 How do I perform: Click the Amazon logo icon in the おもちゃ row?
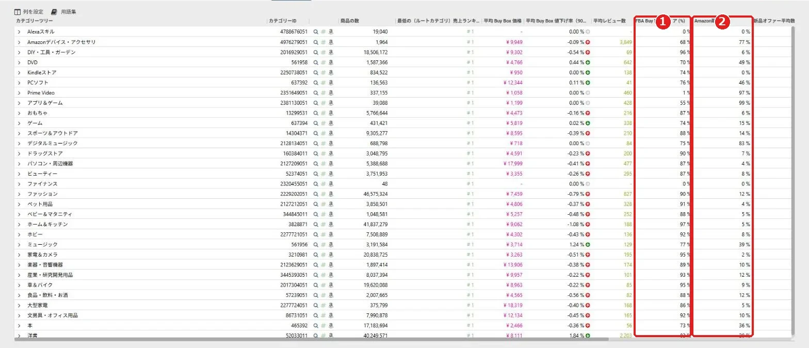(x=331, y=113)
